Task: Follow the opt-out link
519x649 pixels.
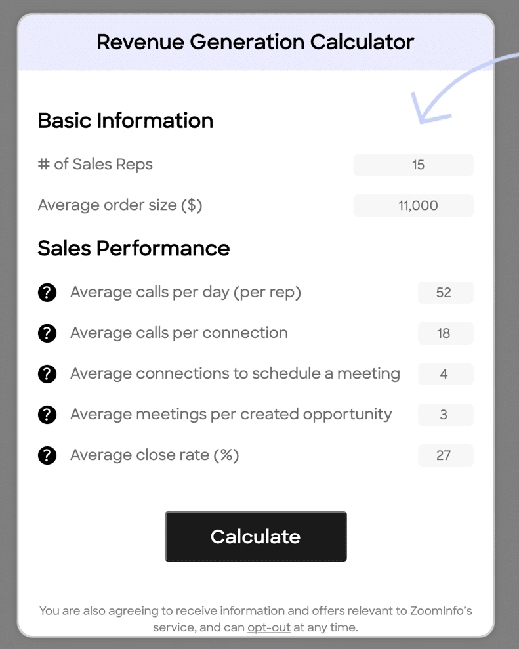Action: (269, 627)
